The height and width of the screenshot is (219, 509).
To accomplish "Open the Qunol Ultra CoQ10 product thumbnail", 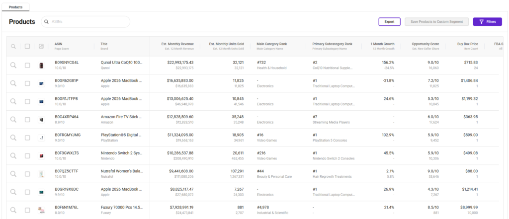I will click(x=41, y=66).
